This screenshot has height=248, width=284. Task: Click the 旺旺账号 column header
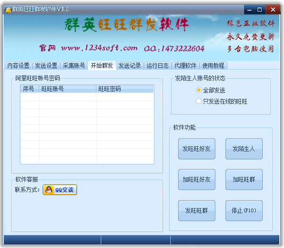tap(68, 89)
